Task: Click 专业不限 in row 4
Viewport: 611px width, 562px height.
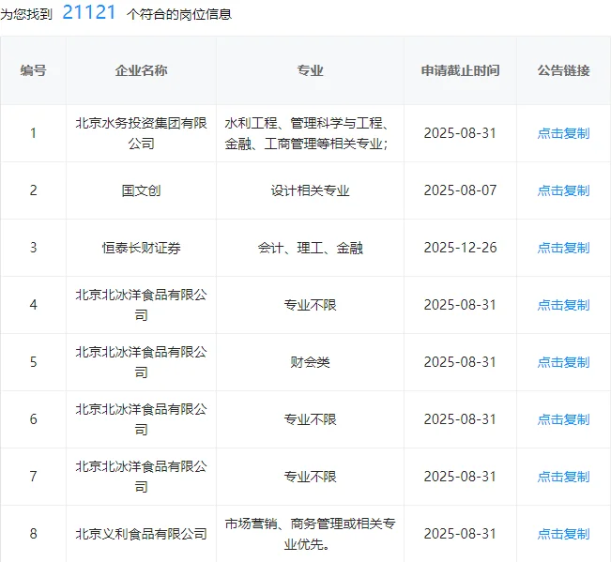Action: click(x=310, y=305)
